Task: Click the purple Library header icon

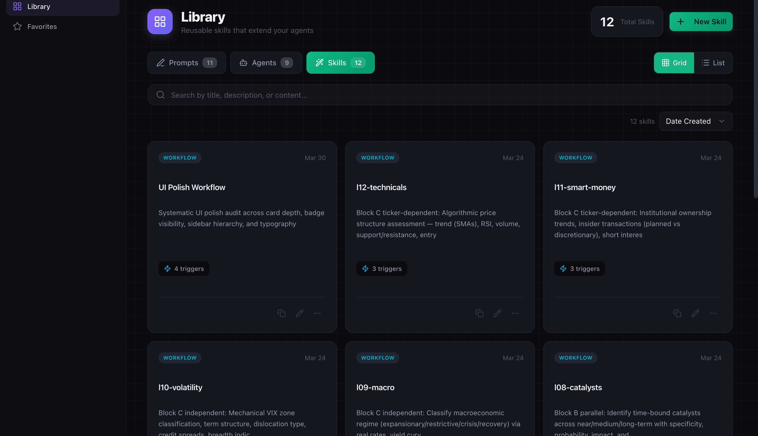Action: pos(160,22)
